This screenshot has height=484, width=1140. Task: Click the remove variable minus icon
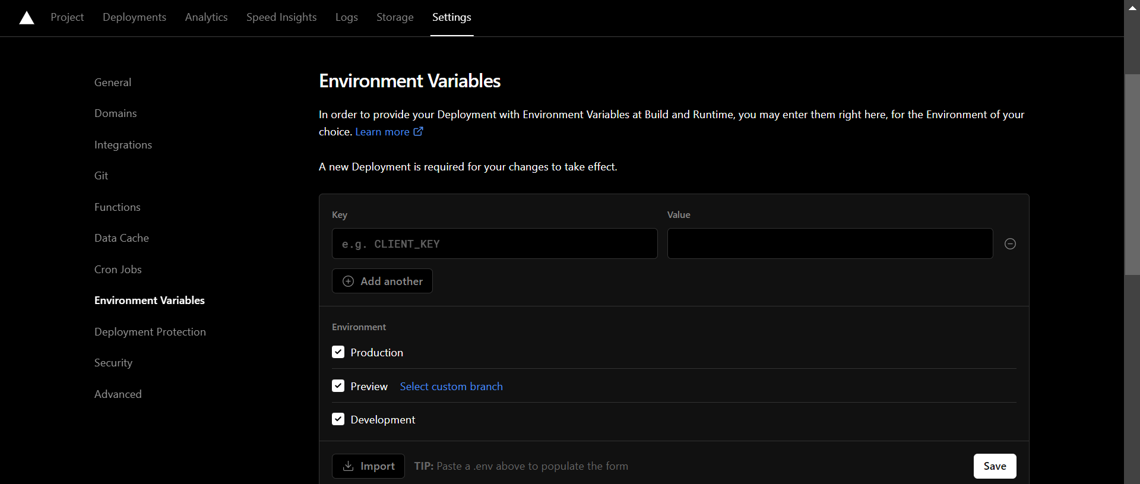point(1010,244)
